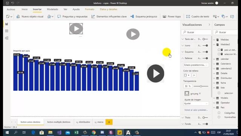
Task: Open the Ayuda ribbon tab
Action: point(76,9)
